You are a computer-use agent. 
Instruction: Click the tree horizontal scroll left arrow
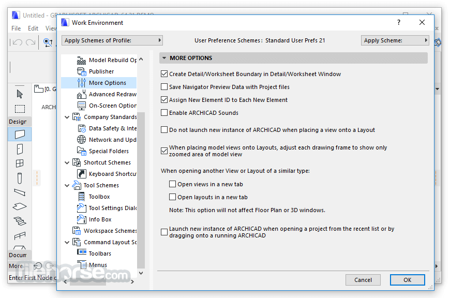[x=66, y=282]
